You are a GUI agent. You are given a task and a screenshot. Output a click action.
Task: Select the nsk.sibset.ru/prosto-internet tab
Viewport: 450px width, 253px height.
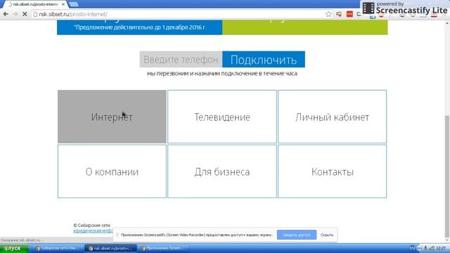[36, 4]
